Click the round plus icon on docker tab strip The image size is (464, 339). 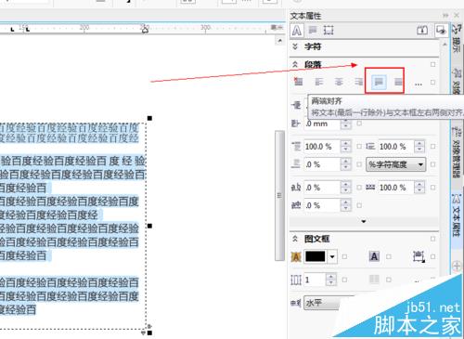click(x=457, y=266)
